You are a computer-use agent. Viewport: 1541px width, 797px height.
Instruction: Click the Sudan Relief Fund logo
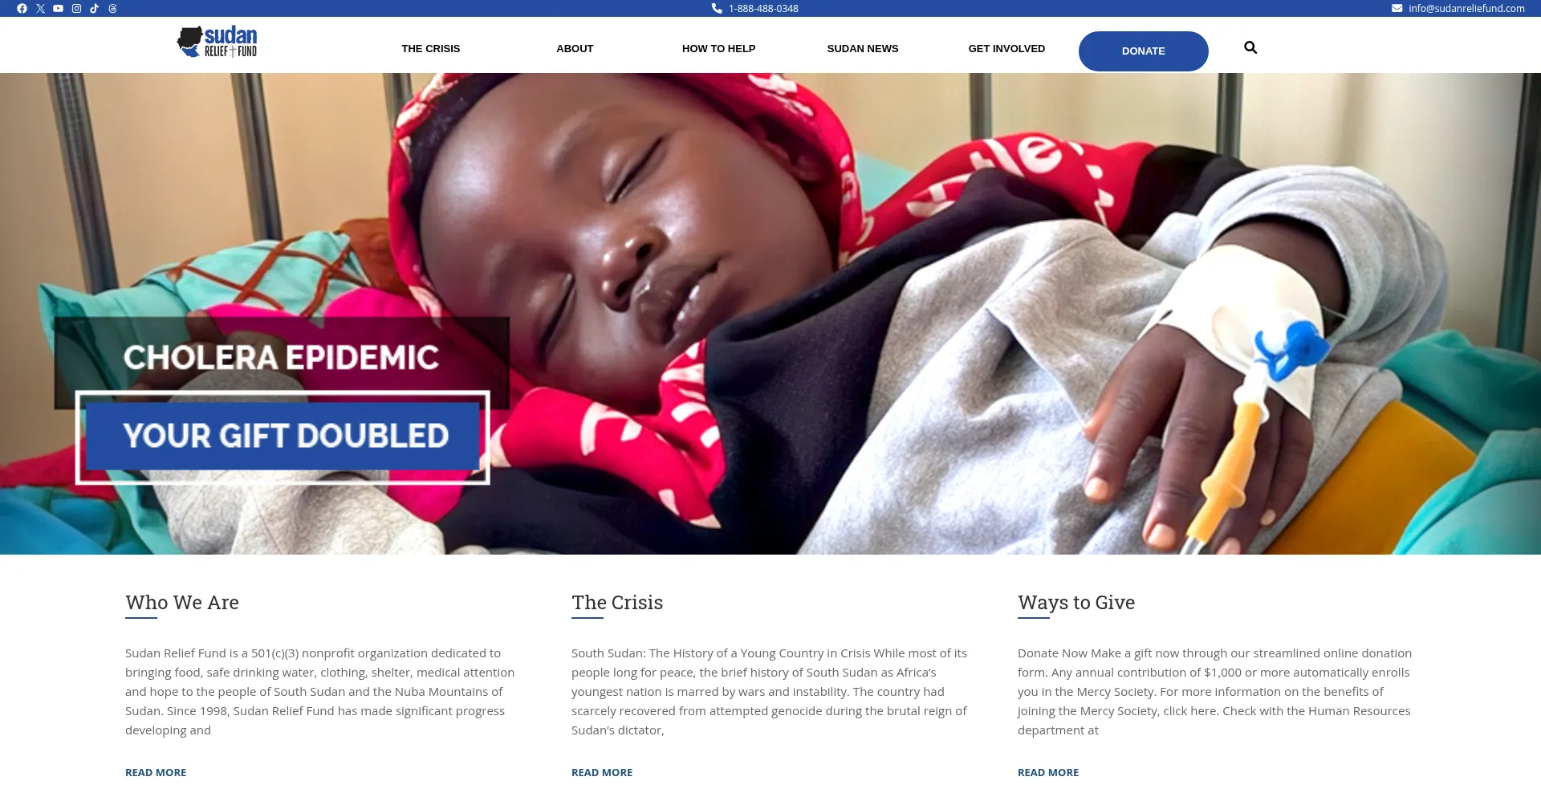(x=217, y=41)
